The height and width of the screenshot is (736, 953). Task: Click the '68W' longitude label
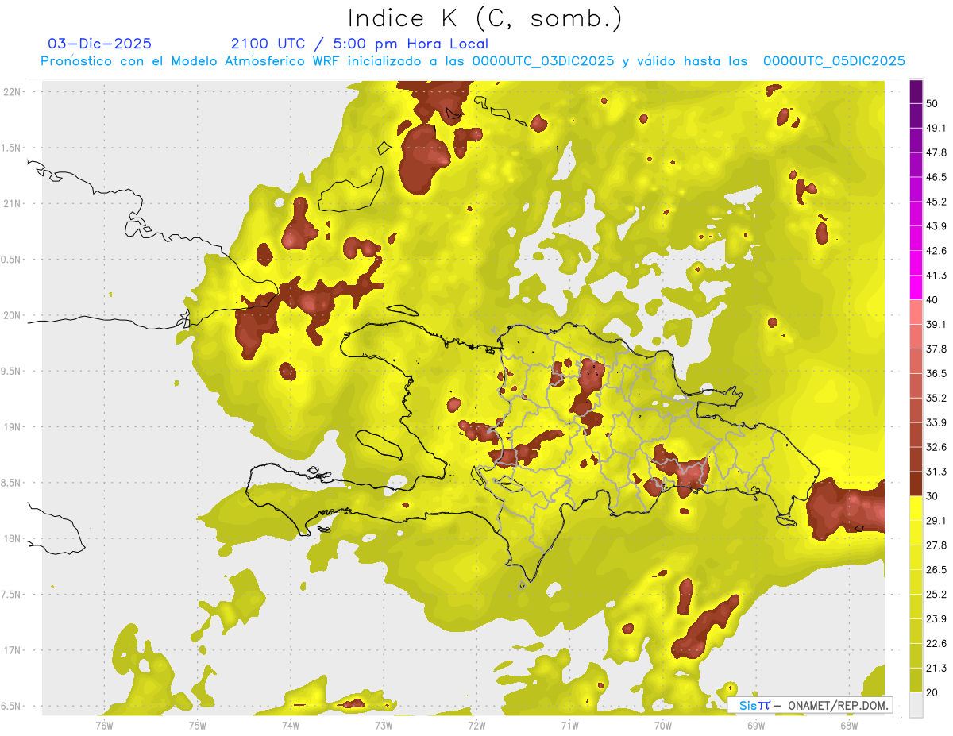click(x=849, y=724)
